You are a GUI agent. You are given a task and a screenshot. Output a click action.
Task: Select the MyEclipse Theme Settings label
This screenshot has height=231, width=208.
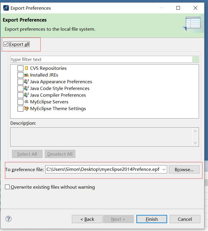click(58, 109)
